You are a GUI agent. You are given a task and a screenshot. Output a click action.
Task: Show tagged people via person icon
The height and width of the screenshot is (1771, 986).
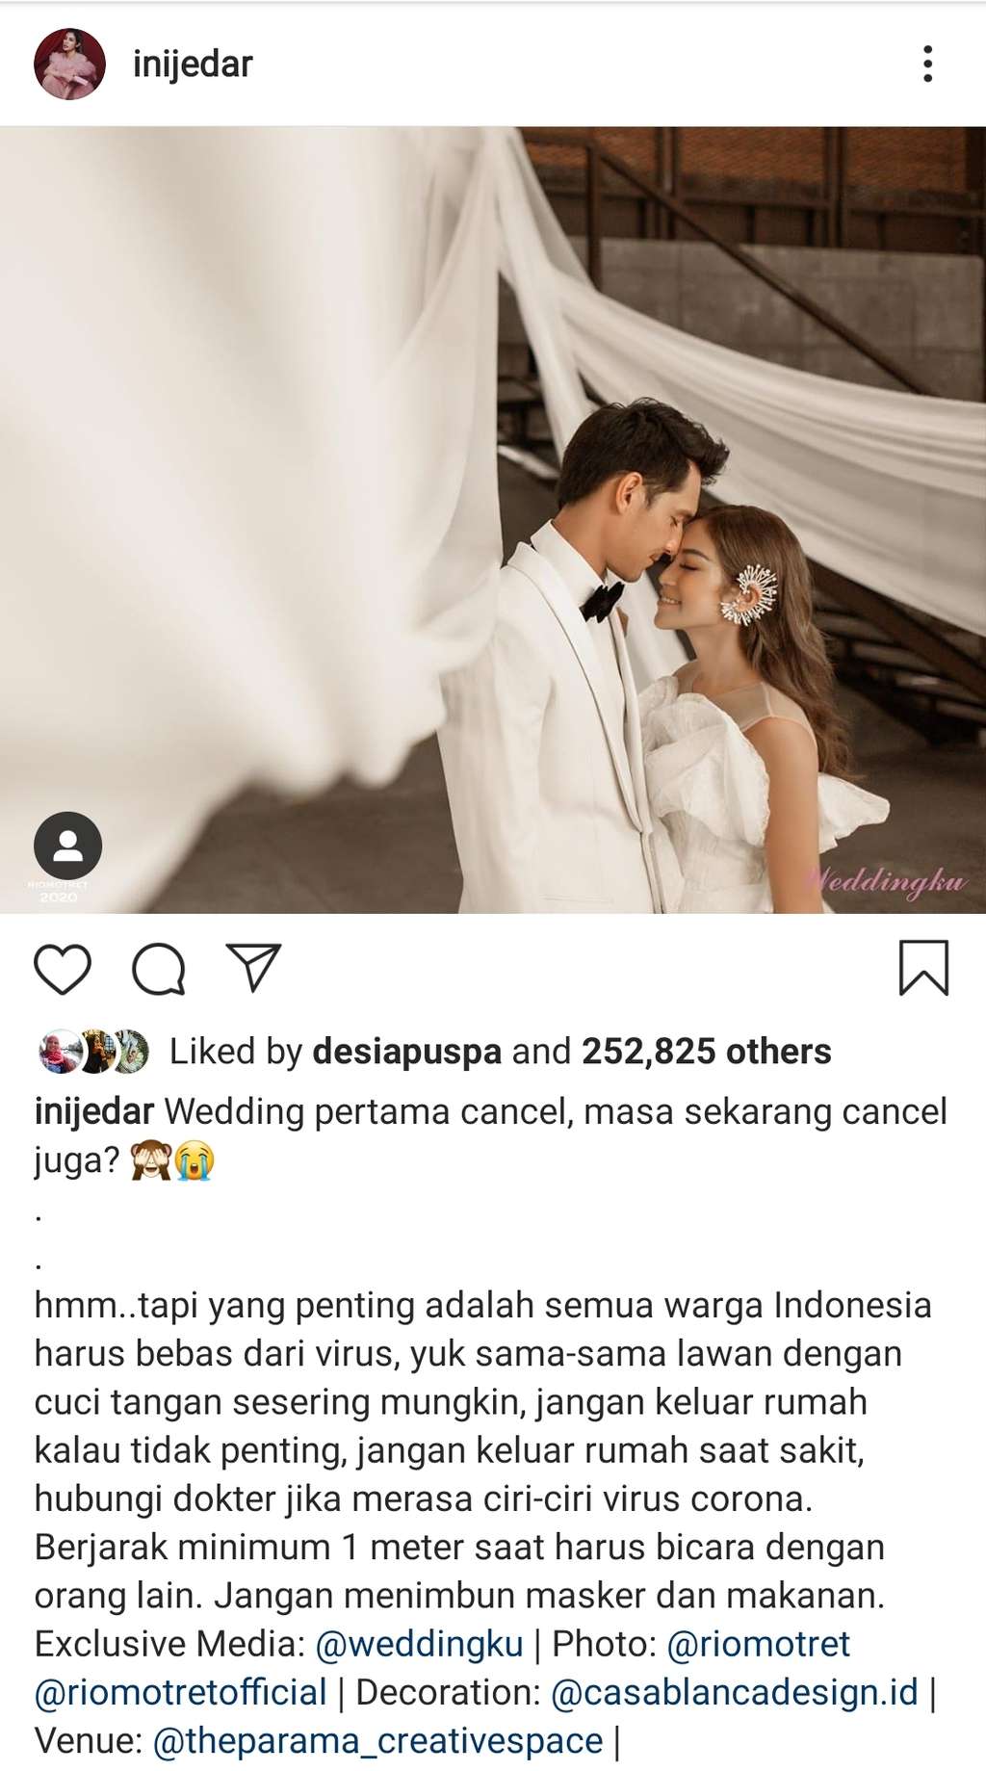click(x=67, y=846)
